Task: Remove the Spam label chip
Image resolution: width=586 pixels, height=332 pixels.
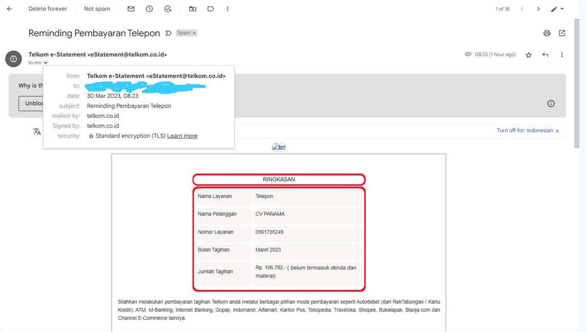Action: 194,33
